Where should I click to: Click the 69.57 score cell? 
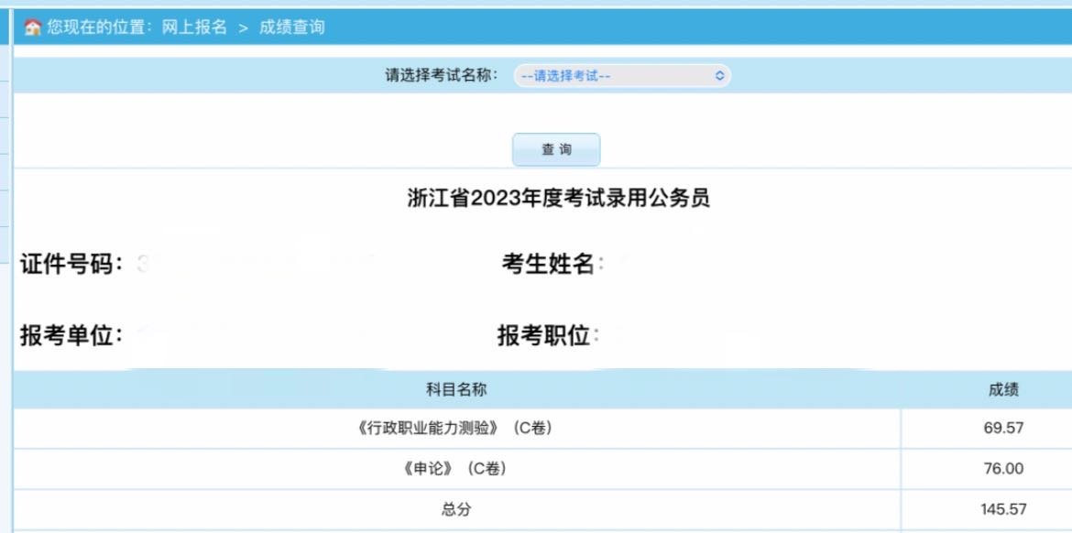coord(1003,429)
